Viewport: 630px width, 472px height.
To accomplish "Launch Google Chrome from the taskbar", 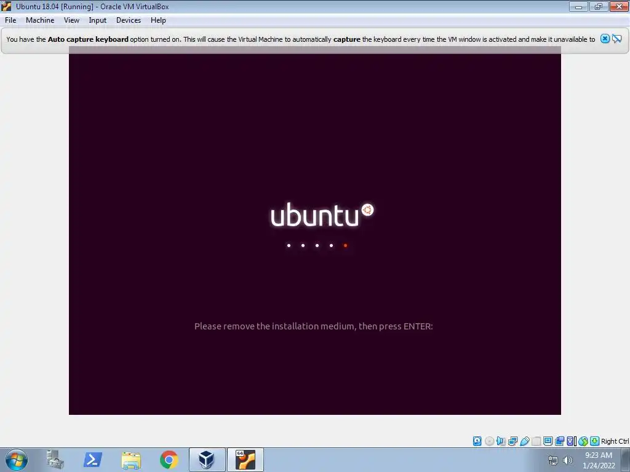I will pyautogui.click(x=169, y=460).
